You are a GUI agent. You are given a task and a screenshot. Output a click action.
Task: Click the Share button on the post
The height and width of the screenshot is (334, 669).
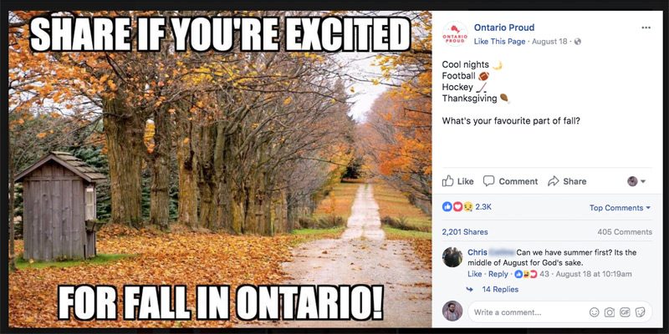tap(567, 181)
